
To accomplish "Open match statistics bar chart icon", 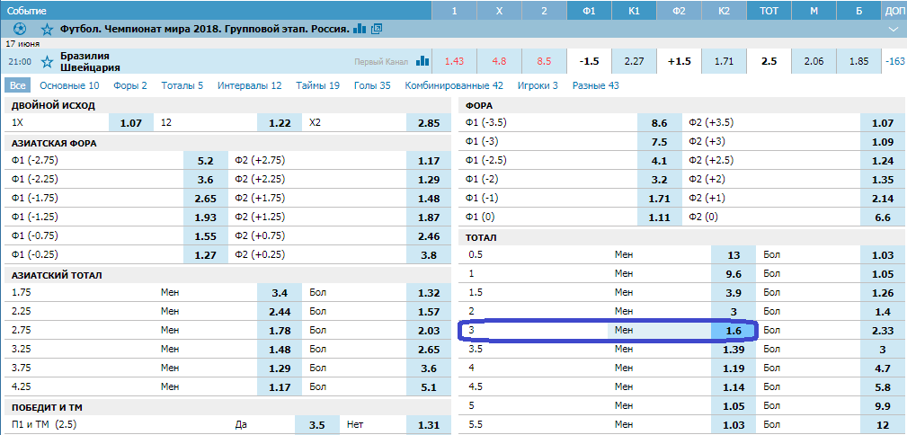I will click(422, 61).
